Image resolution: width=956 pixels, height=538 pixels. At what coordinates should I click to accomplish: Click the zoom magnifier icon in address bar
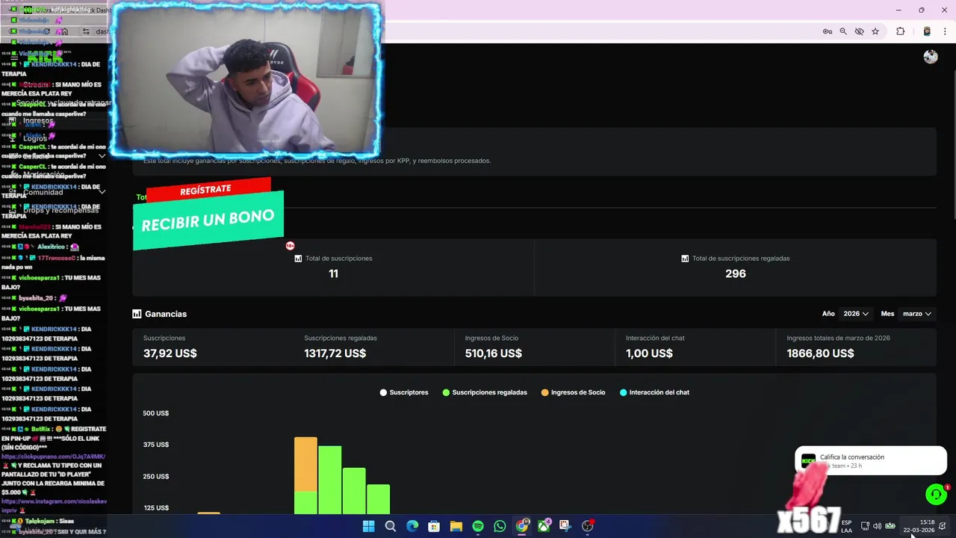coord(843,31)
